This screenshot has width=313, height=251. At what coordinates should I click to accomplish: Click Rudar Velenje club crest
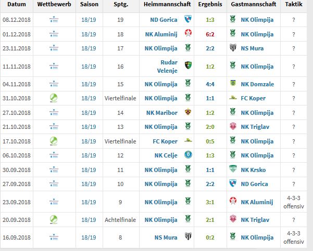pyautogui.click(x=188, y=65)
